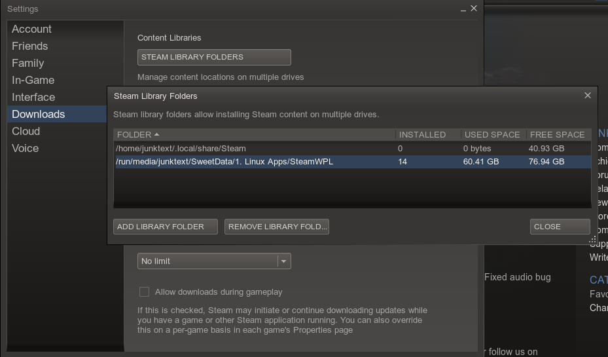
Task: Sort by the FREE SPACE column header
Action: pyautogui.click(x=559, y=135)
